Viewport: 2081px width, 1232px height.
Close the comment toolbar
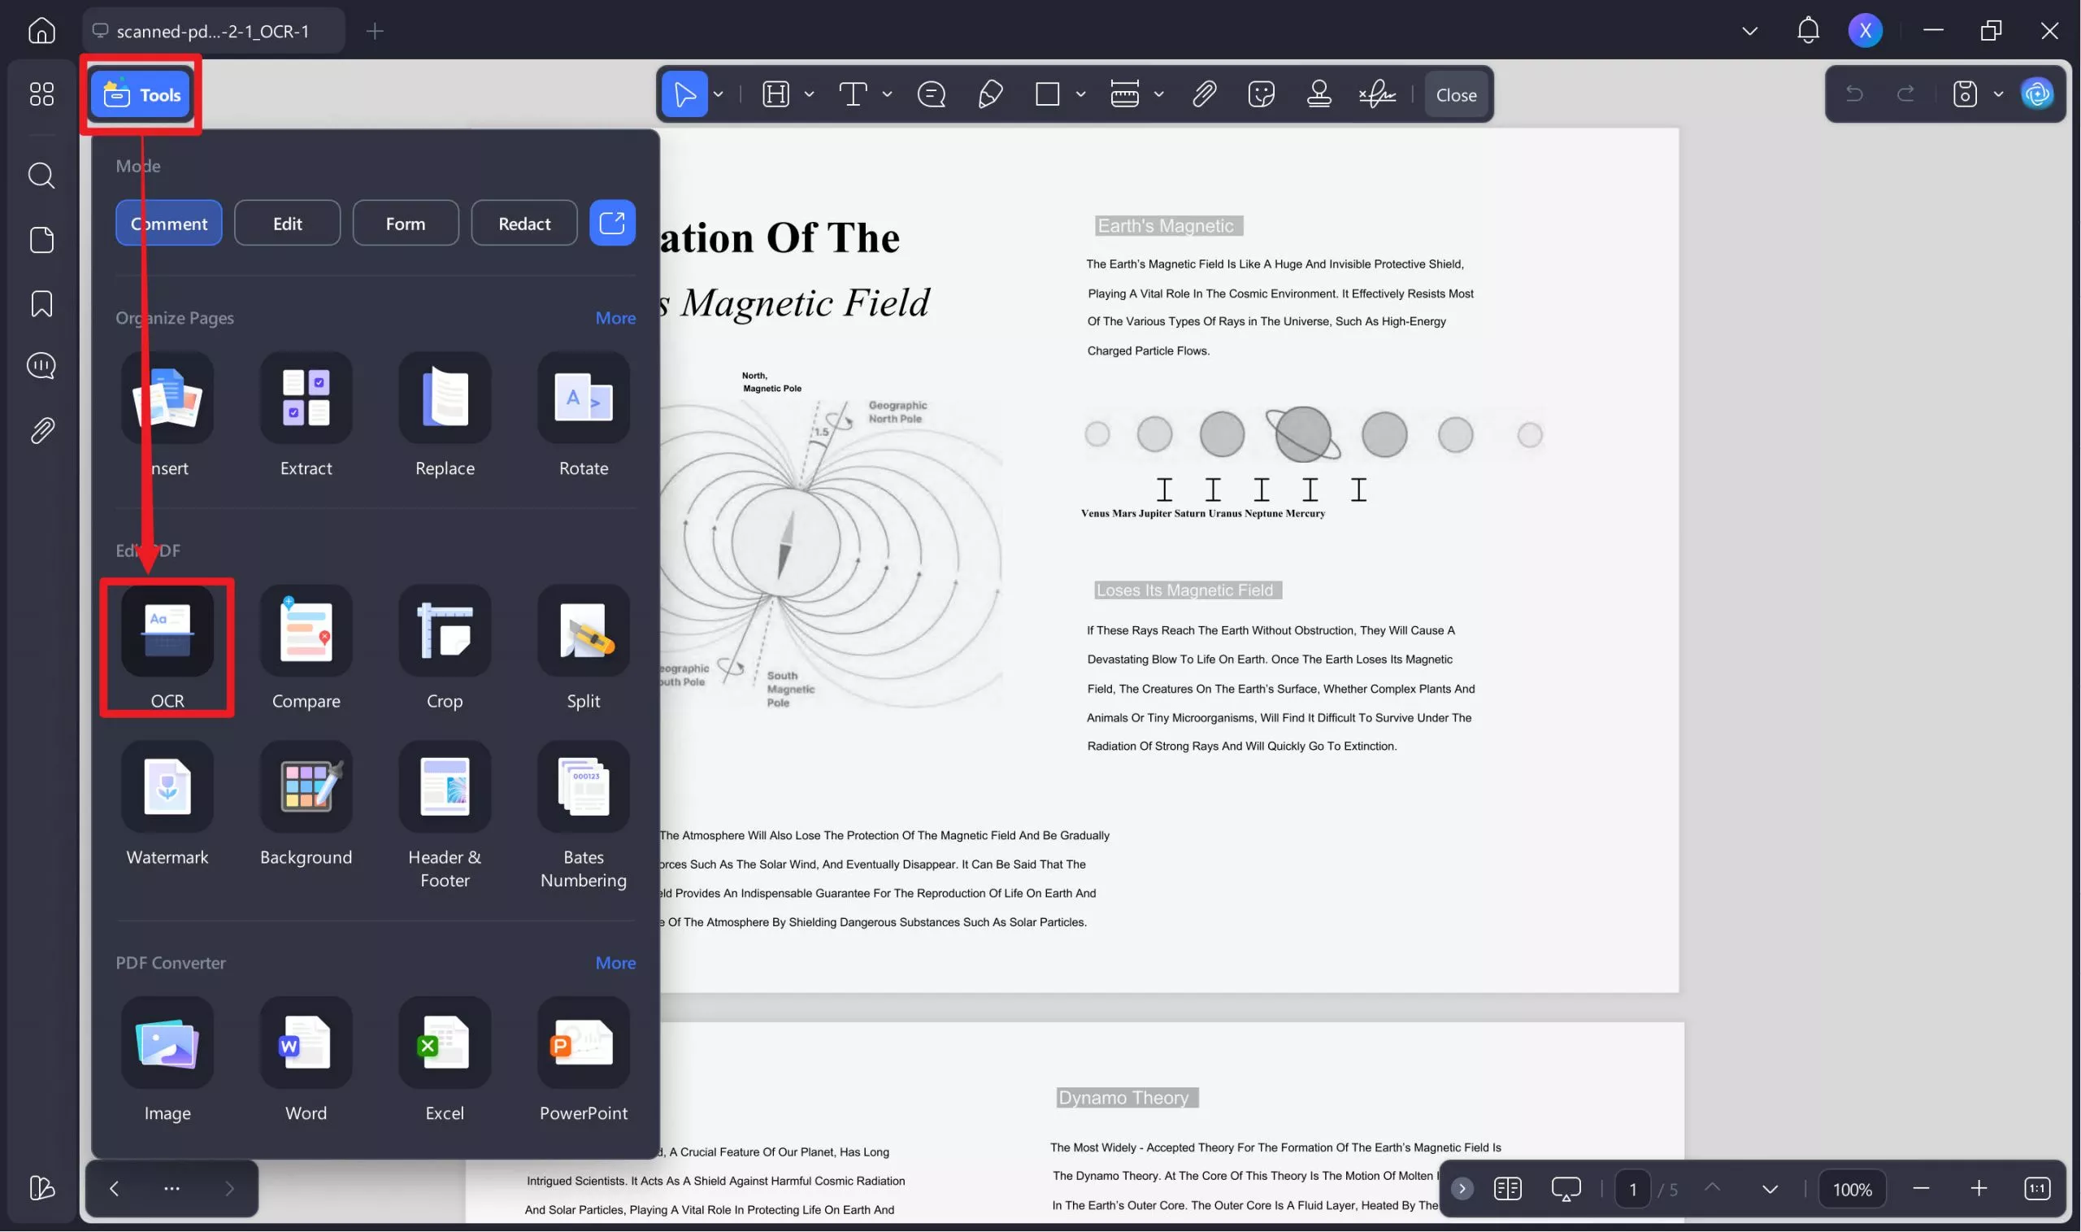tap(1455, 94)
